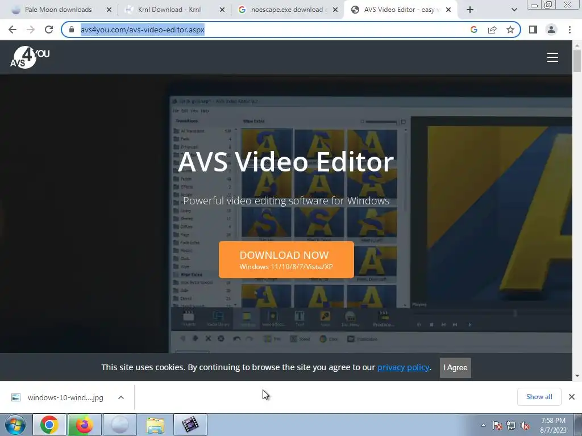
Task: Open Windows Explorer from the taskbar
Action: coord(155,425)
